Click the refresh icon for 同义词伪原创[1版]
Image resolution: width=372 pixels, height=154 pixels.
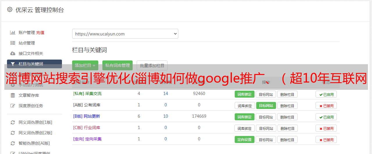tap(13, 122)
